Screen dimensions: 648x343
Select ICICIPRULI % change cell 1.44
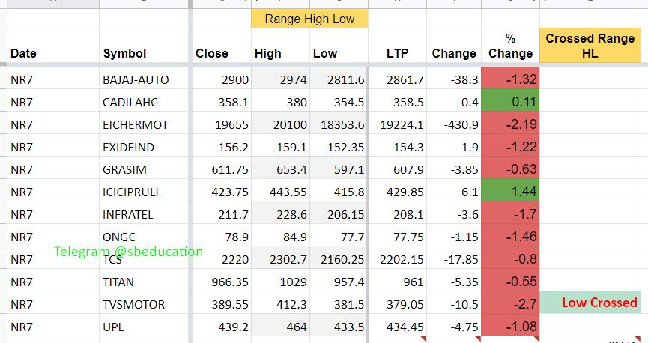(x=510, y=191)
